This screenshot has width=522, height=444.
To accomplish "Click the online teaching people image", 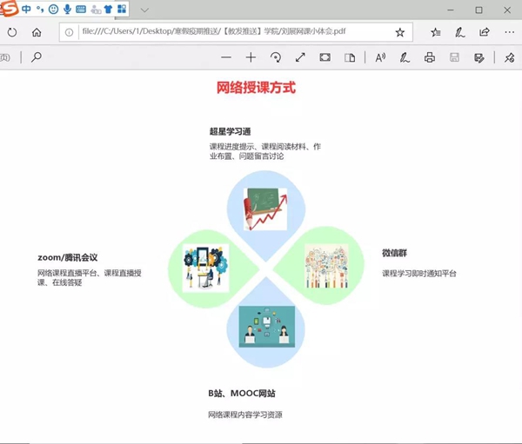I will 267,327.
